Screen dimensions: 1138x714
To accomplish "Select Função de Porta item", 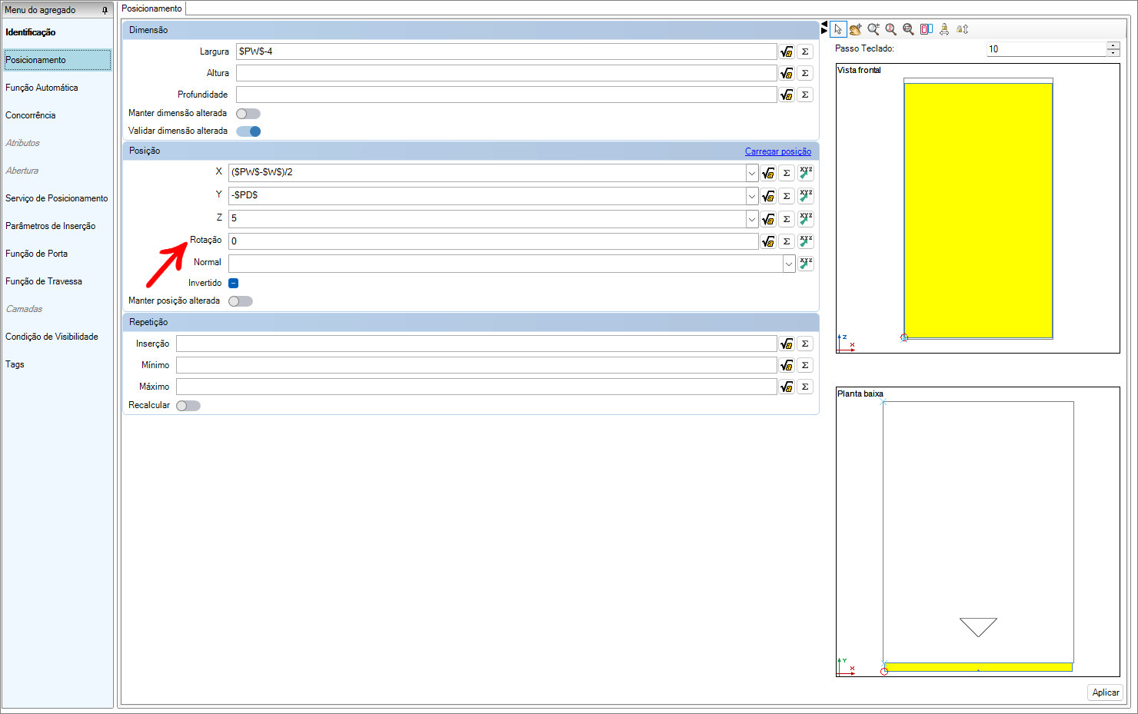I will click(x=37, y=254).
